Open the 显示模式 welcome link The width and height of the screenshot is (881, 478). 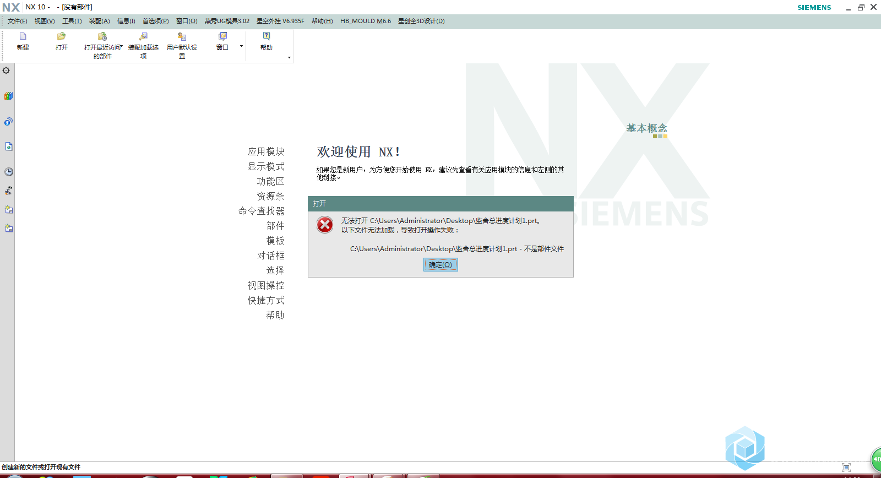click(x=266, y=166)
